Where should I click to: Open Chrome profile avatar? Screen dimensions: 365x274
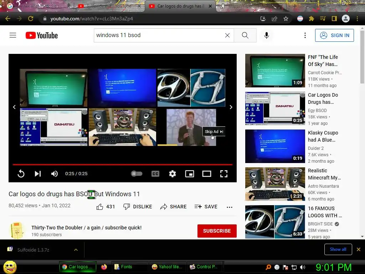pos(346,19)
